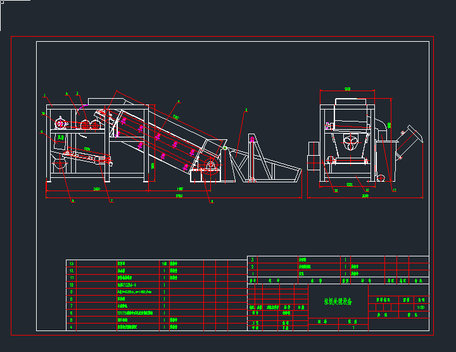Click the motor box left of the side view

coord(313,154)
